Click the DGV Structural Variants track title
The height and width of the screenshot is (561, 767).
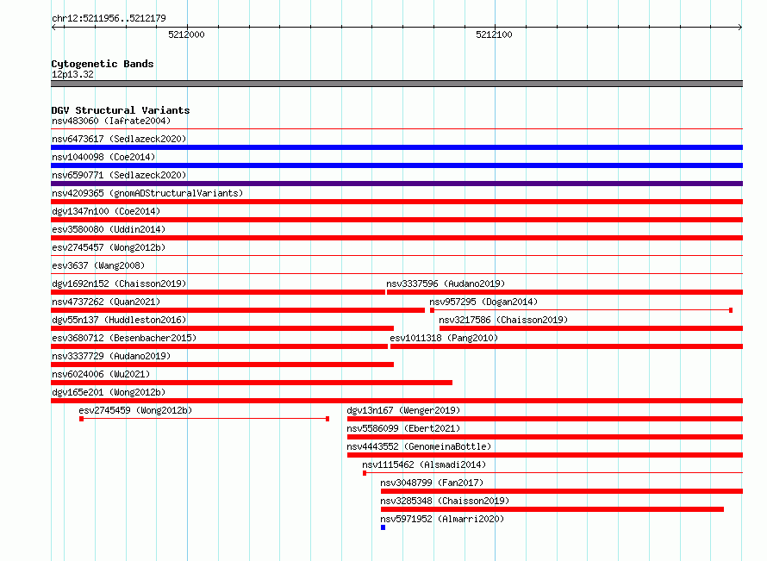point(121,110)
